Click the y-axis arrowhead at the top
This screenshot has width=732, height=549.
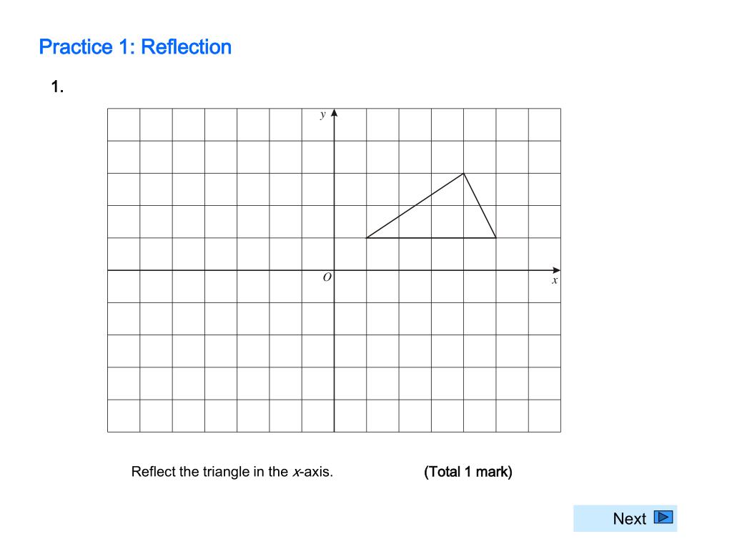point(335,113)
